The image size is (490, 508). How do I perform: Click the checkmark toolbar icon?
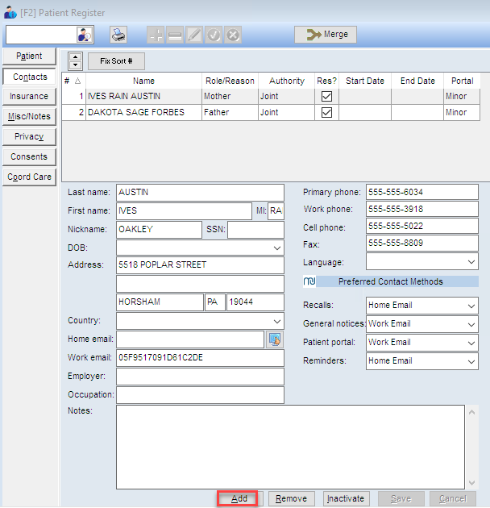214,35
